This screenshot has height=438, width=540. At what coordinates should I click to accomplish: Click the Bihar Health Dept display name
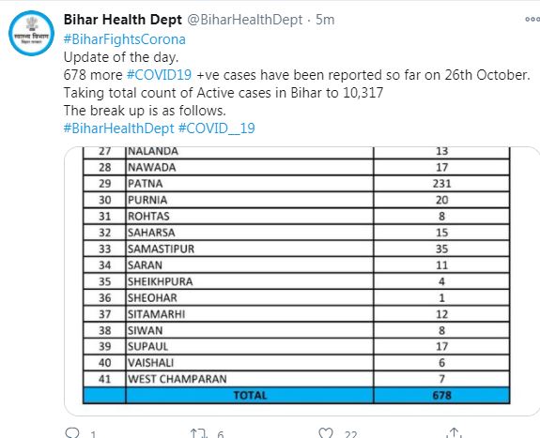pyautogui.click(x=123, y=20)
